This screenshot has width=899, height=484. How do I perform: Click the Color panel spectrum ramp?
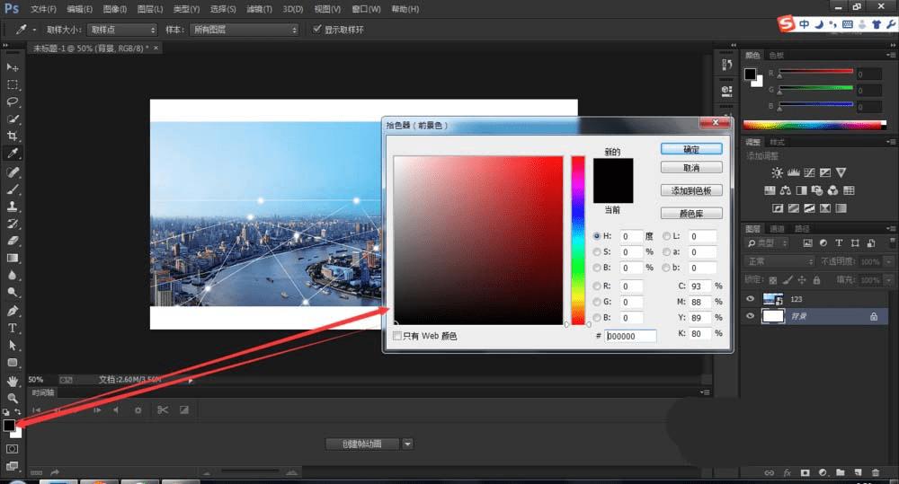pyautogui.click(x=814, y=125)
